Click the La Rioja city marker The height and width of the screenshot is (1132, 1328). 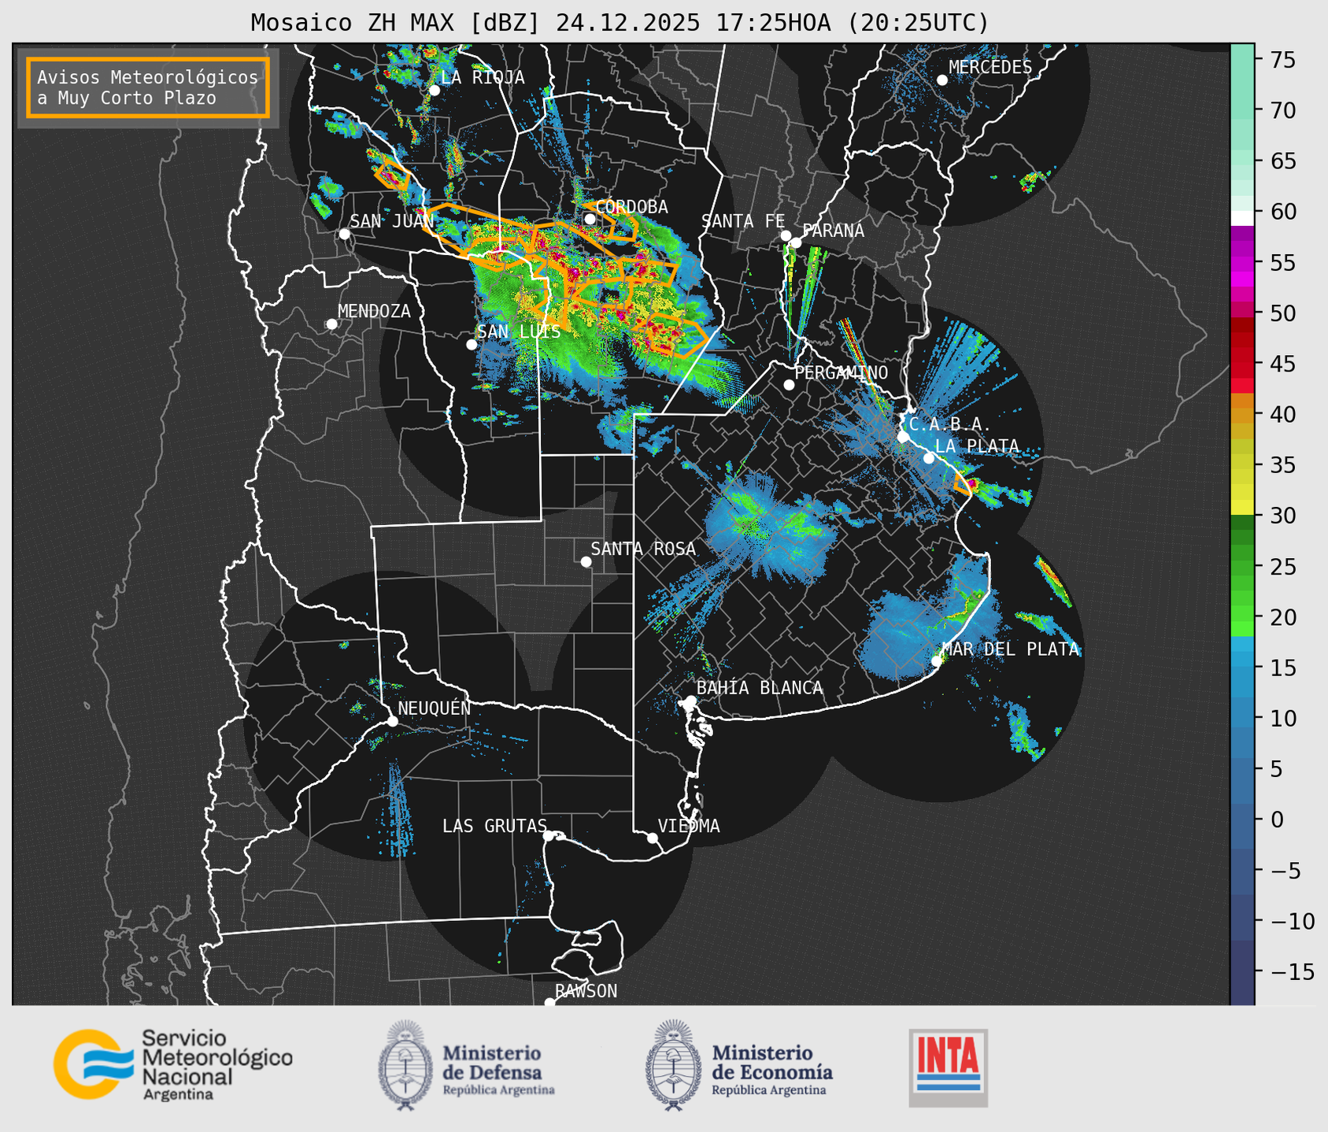[x=435, y=91]
